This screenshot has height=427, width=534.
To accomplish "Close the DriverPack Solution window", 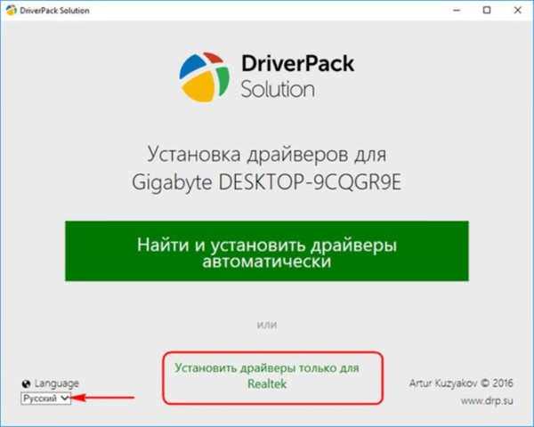I will 518,11.
